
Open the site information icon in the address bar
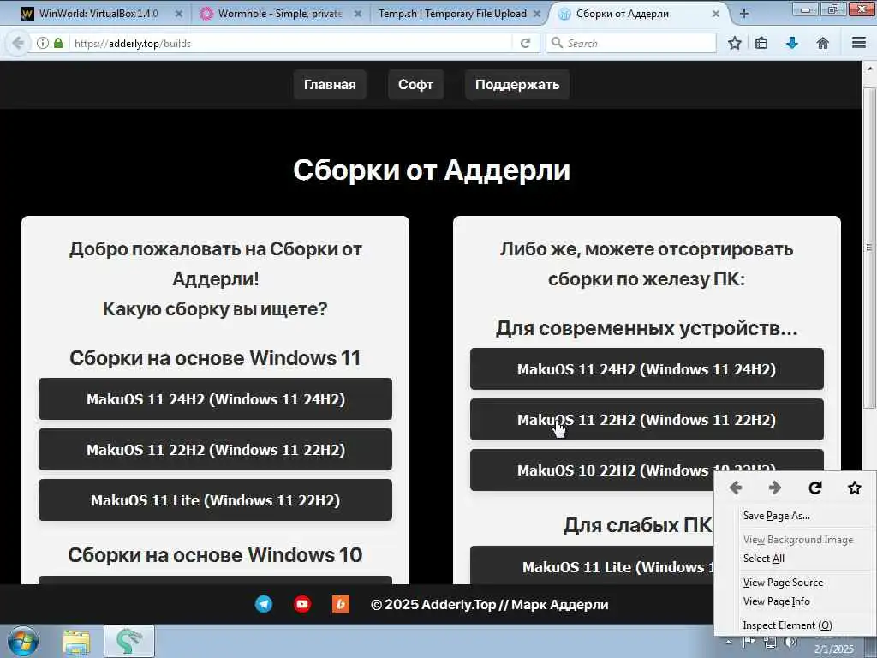coord(43,43)
